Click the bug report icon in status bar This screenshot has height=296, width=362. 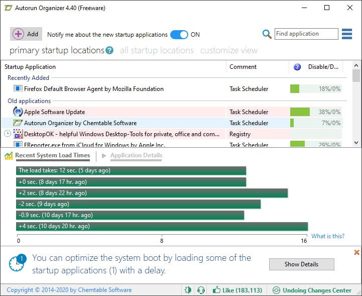tap(188, 290)
